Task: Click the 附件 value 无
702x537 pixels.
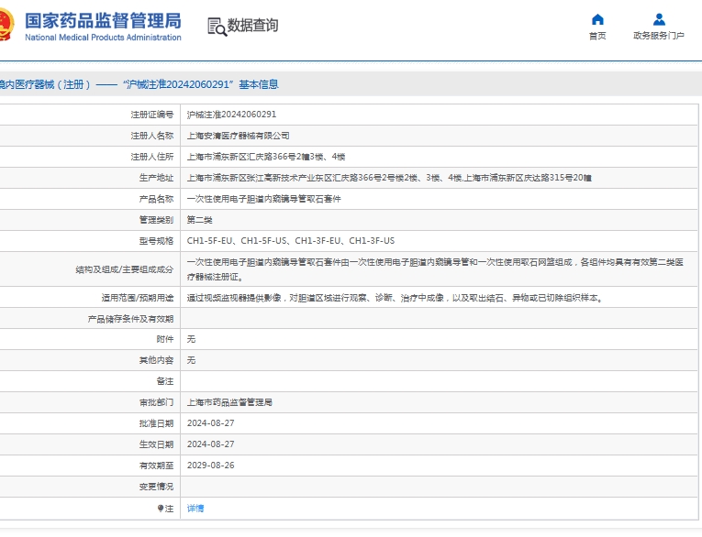Action: 191,339
